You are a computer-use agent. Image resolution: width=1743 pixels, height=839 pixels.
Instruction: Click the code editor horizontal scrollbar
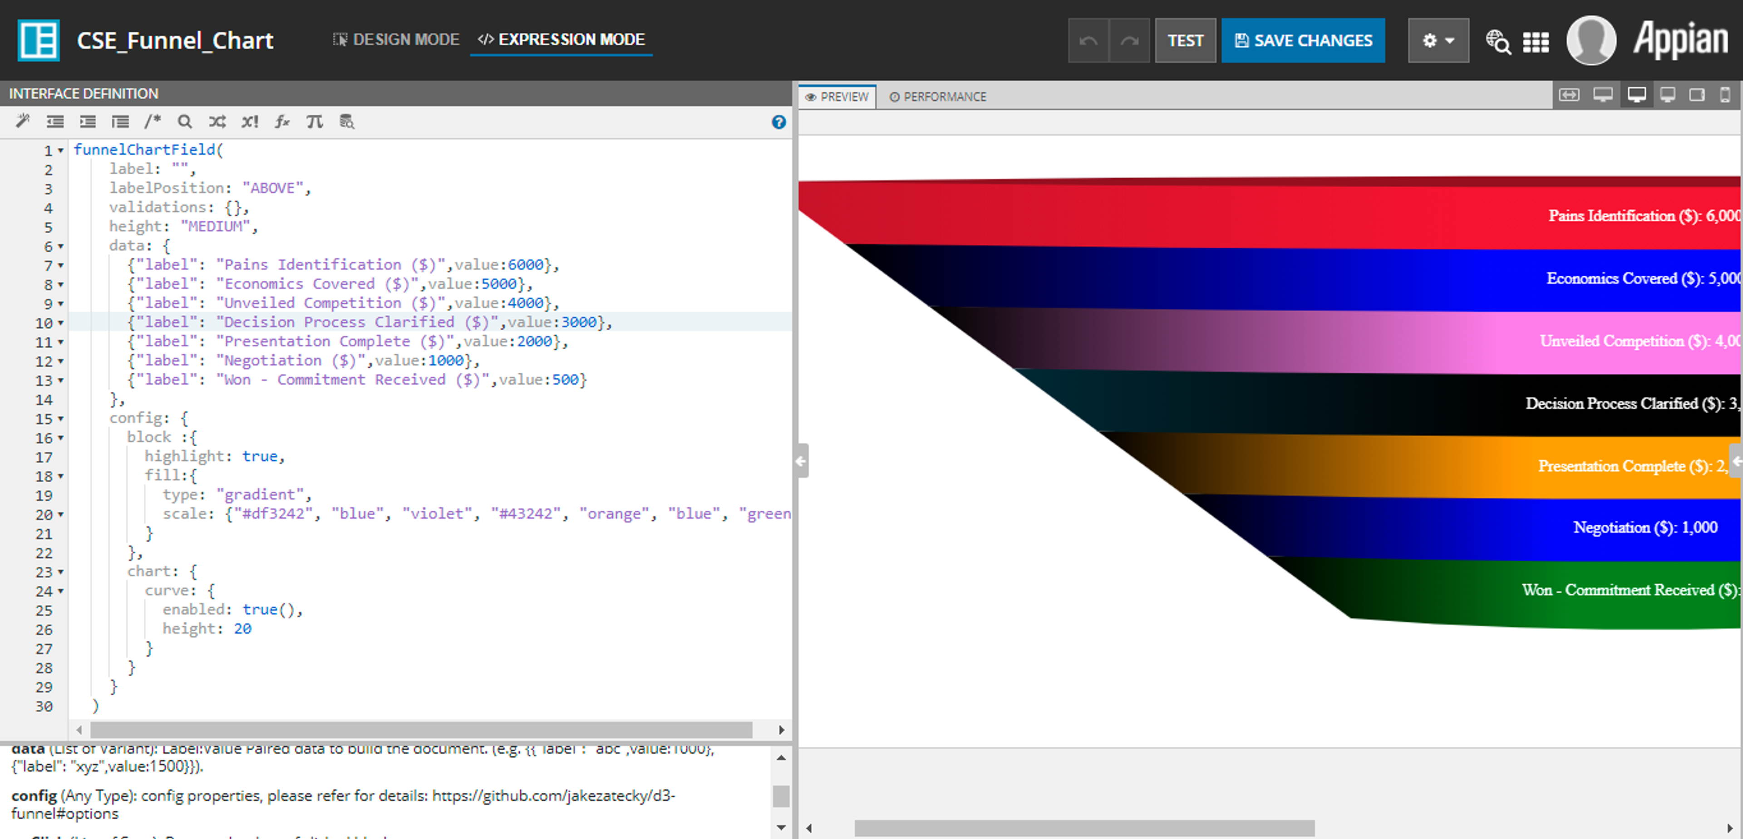pyautogui.click(x=421, y=730)
